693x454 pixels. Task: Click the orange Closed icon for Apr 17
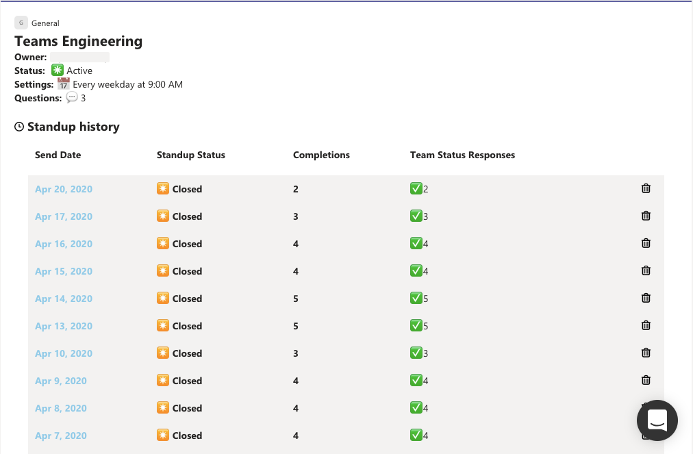(x=163, y=216)
